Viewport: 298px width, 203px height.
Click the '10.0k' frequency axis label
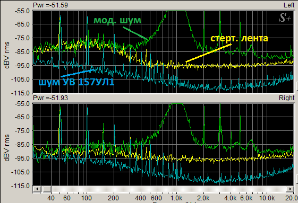(267, 198)
